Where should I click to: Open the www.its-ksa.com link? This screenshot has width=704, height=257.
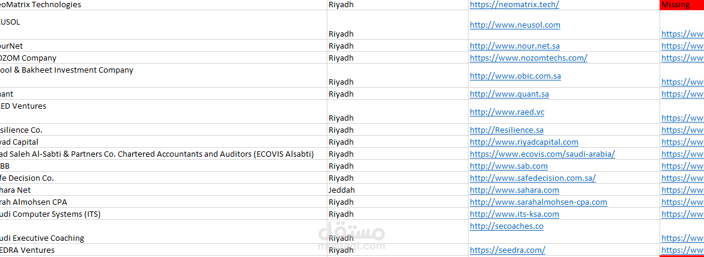pos(515,214)
